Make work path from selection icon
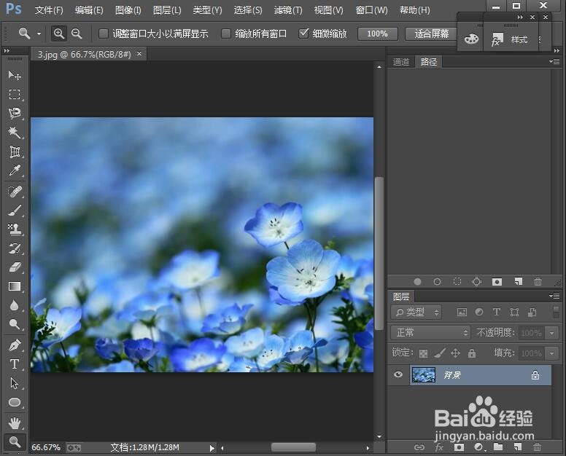This screenshot has height=456, width=566. coord(476,281)
